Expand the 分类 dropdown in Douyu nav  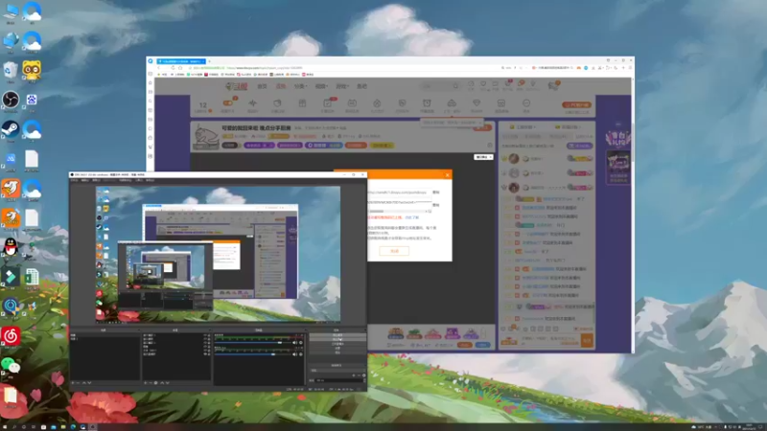(x=300, y=86)
